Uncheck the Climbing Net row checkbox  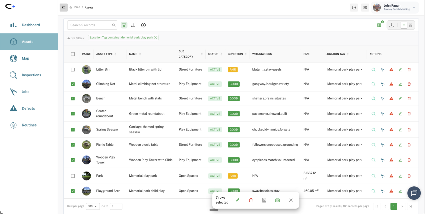73,84
